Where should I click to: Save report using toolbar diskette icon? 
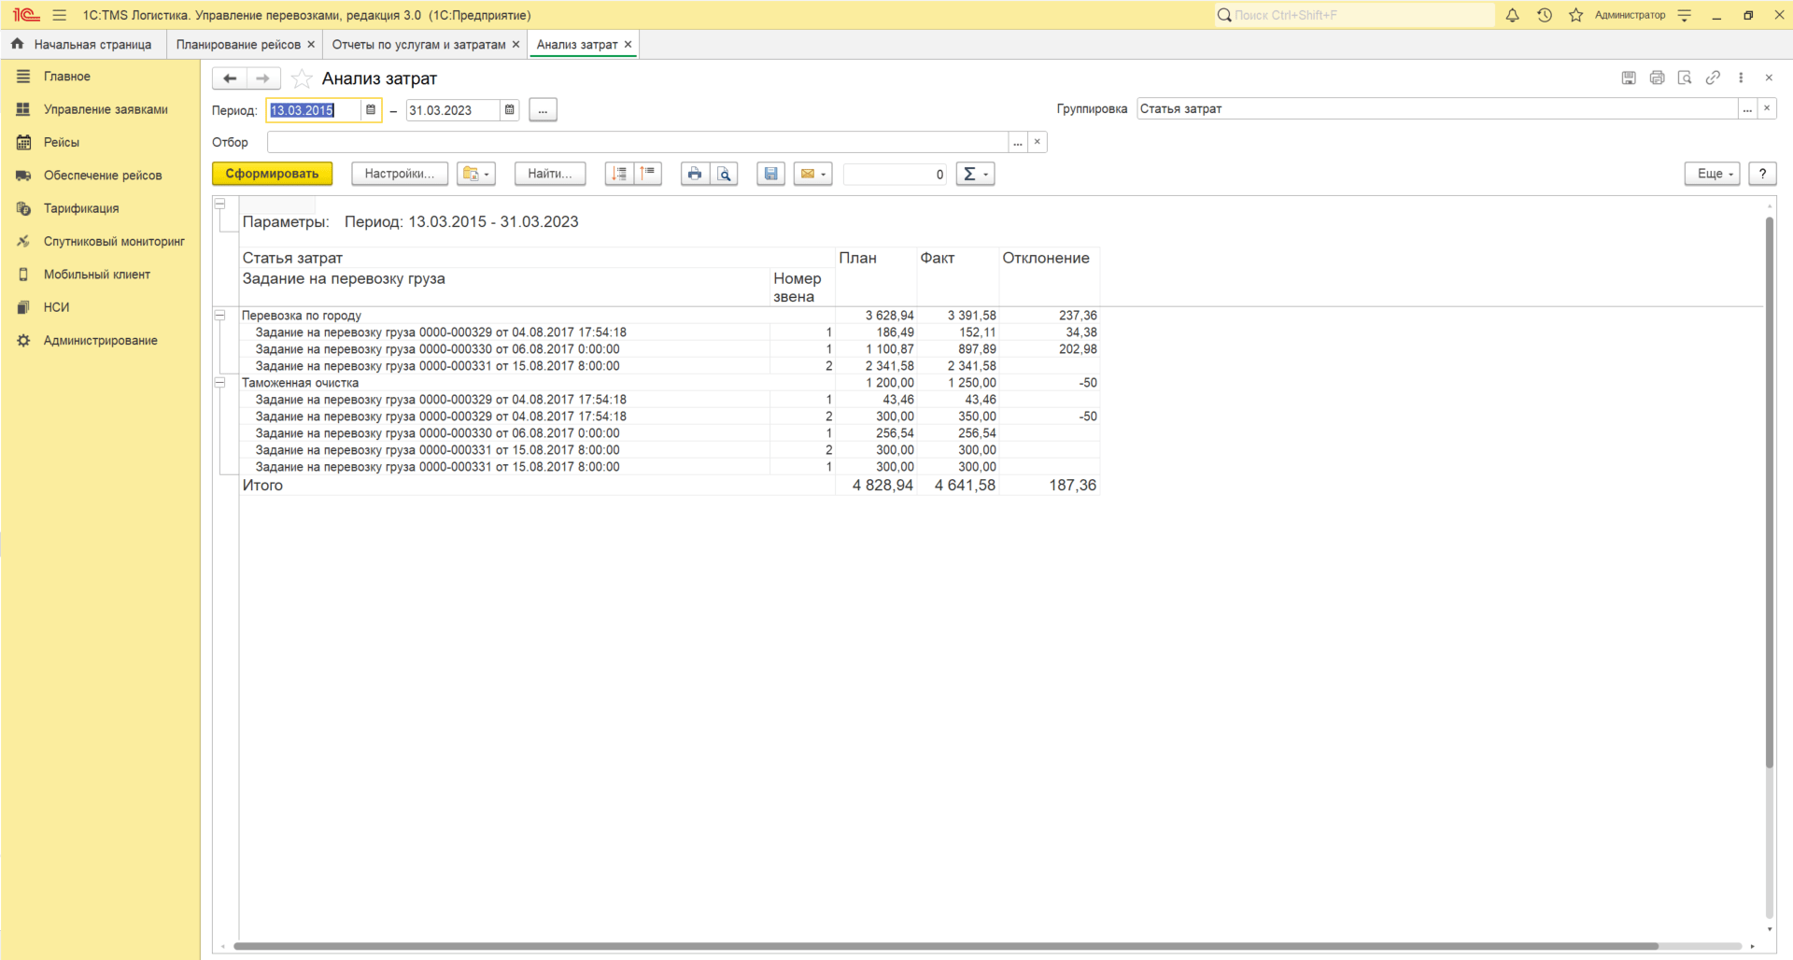pos(770,174)
